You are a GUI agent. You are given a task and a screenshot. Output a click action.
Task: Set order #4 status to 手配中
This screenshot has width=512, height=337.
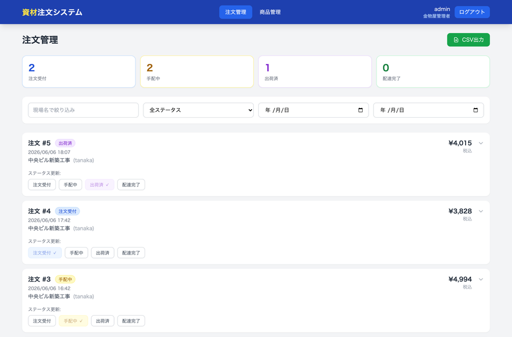point(76,253)
